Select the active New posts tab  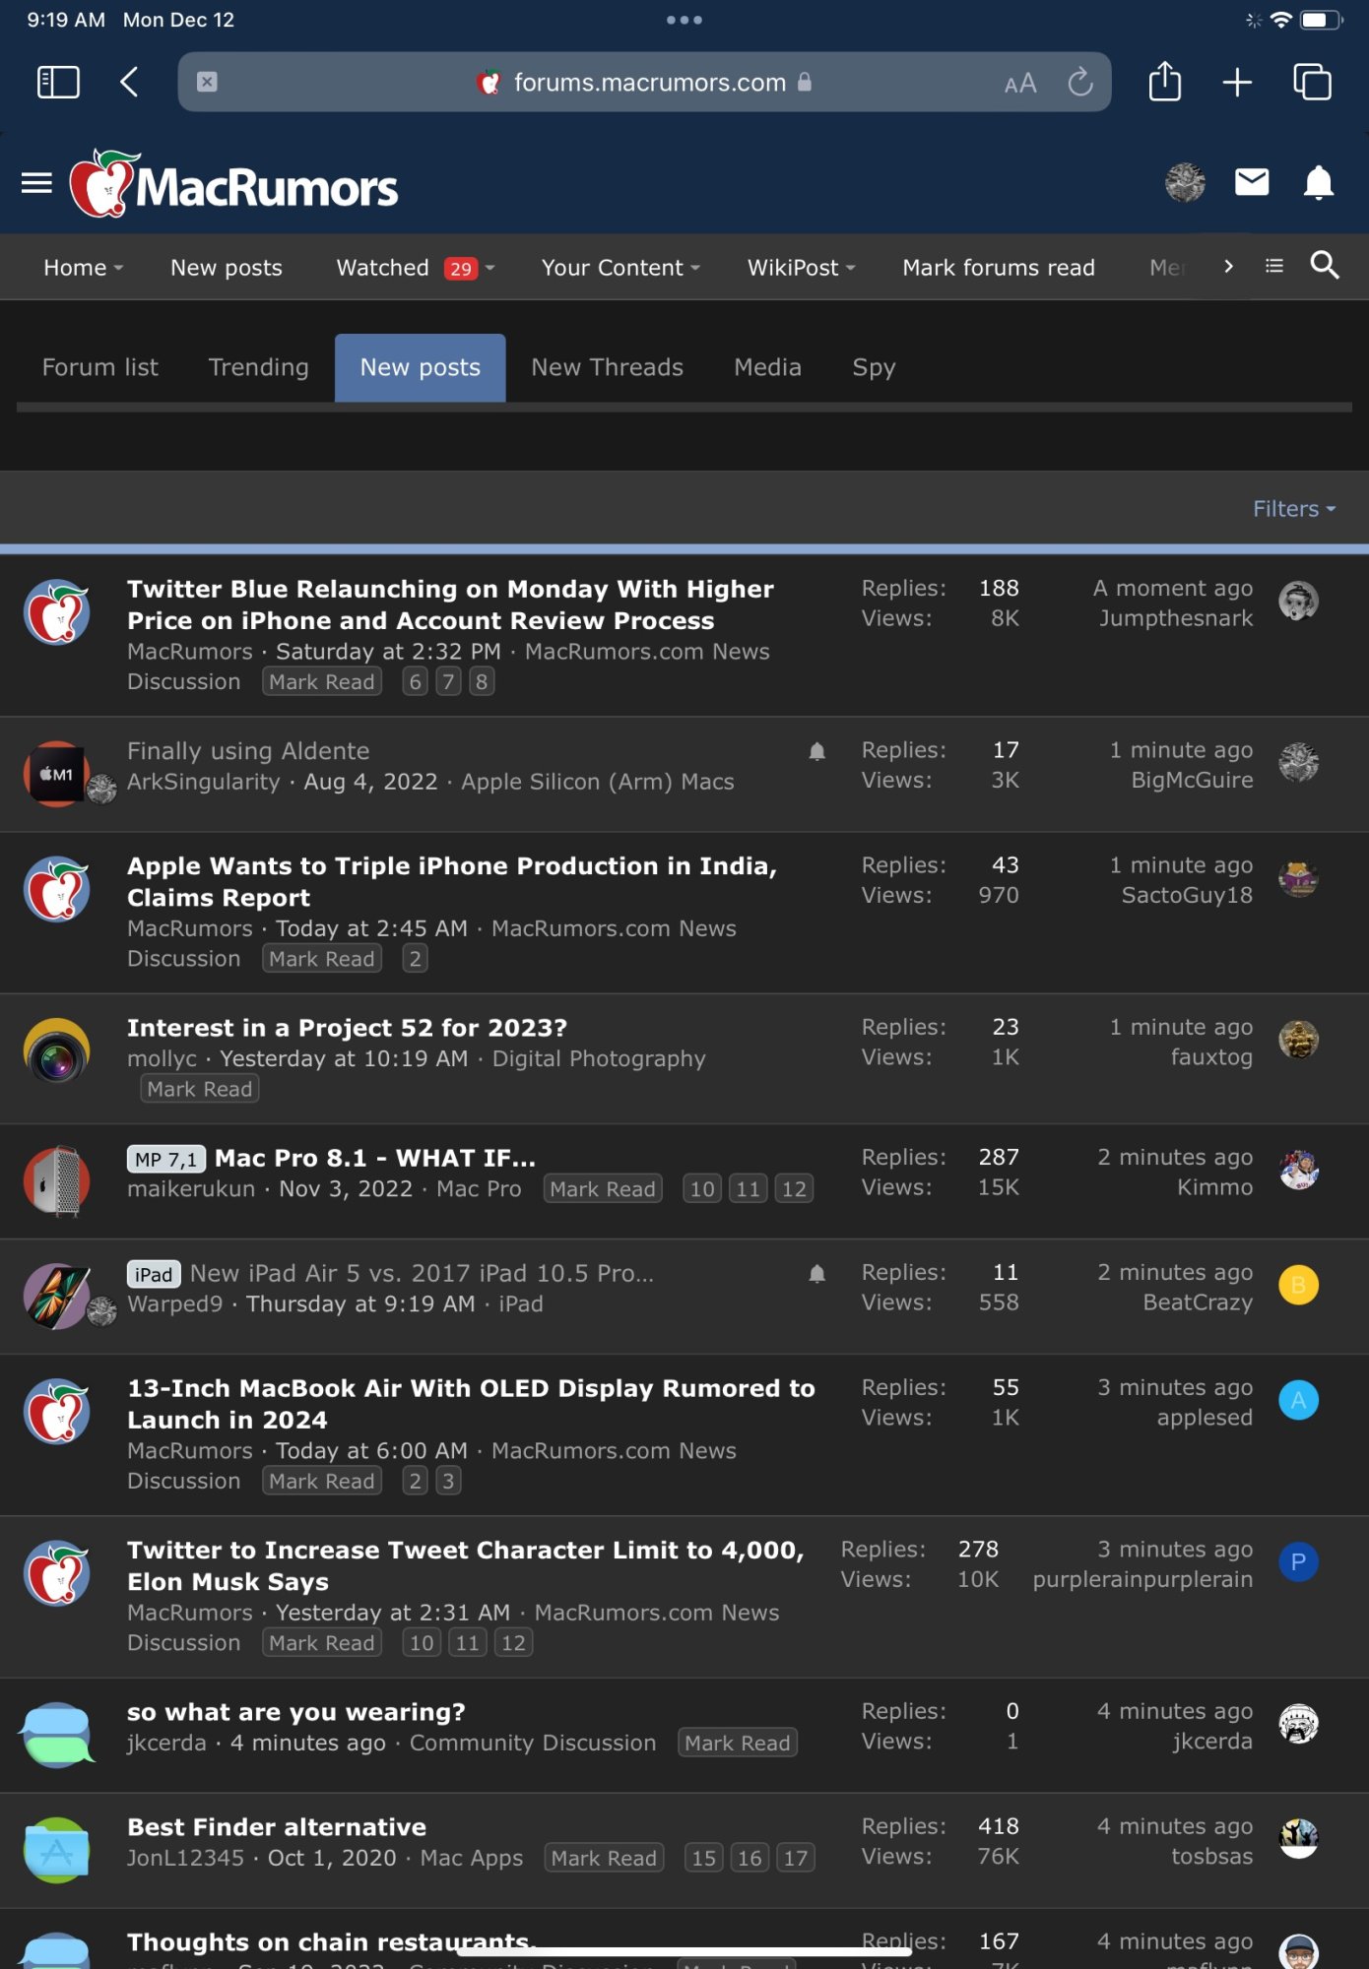pyautogui.click(x=421, y=367)
